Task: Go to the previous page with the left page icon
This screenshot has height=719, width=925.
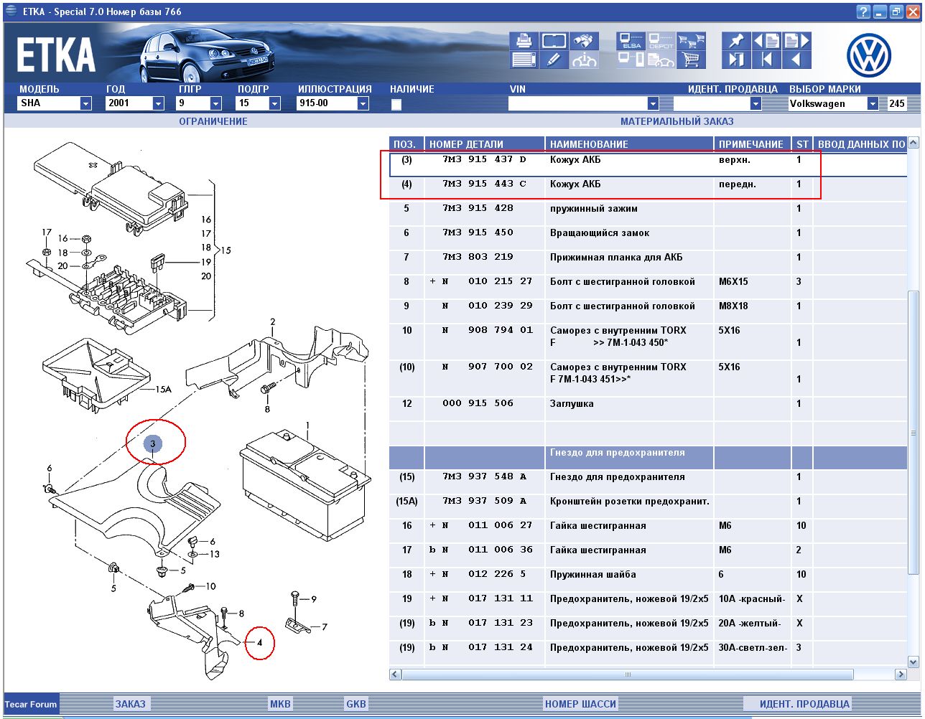Action: click(x=766, y=41)
